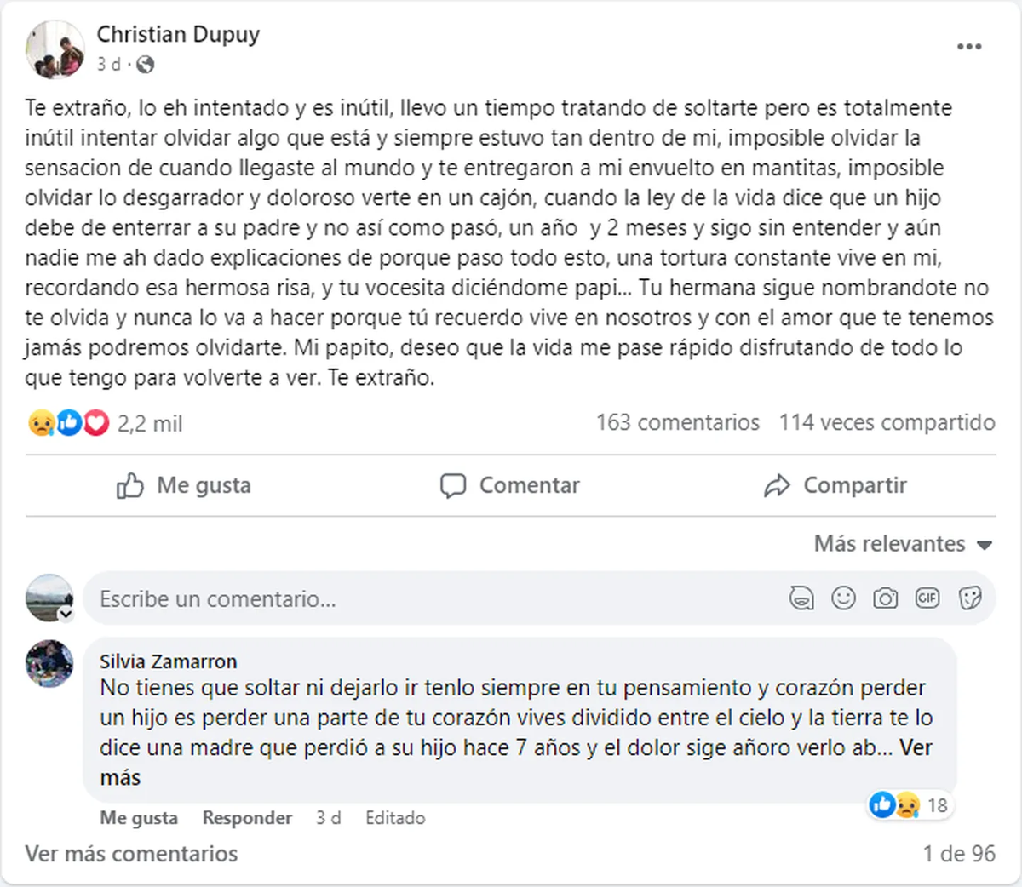1022x887 pixels.
Task: Expand the Más relevantes sort dropdown
Action: point(903,544)
